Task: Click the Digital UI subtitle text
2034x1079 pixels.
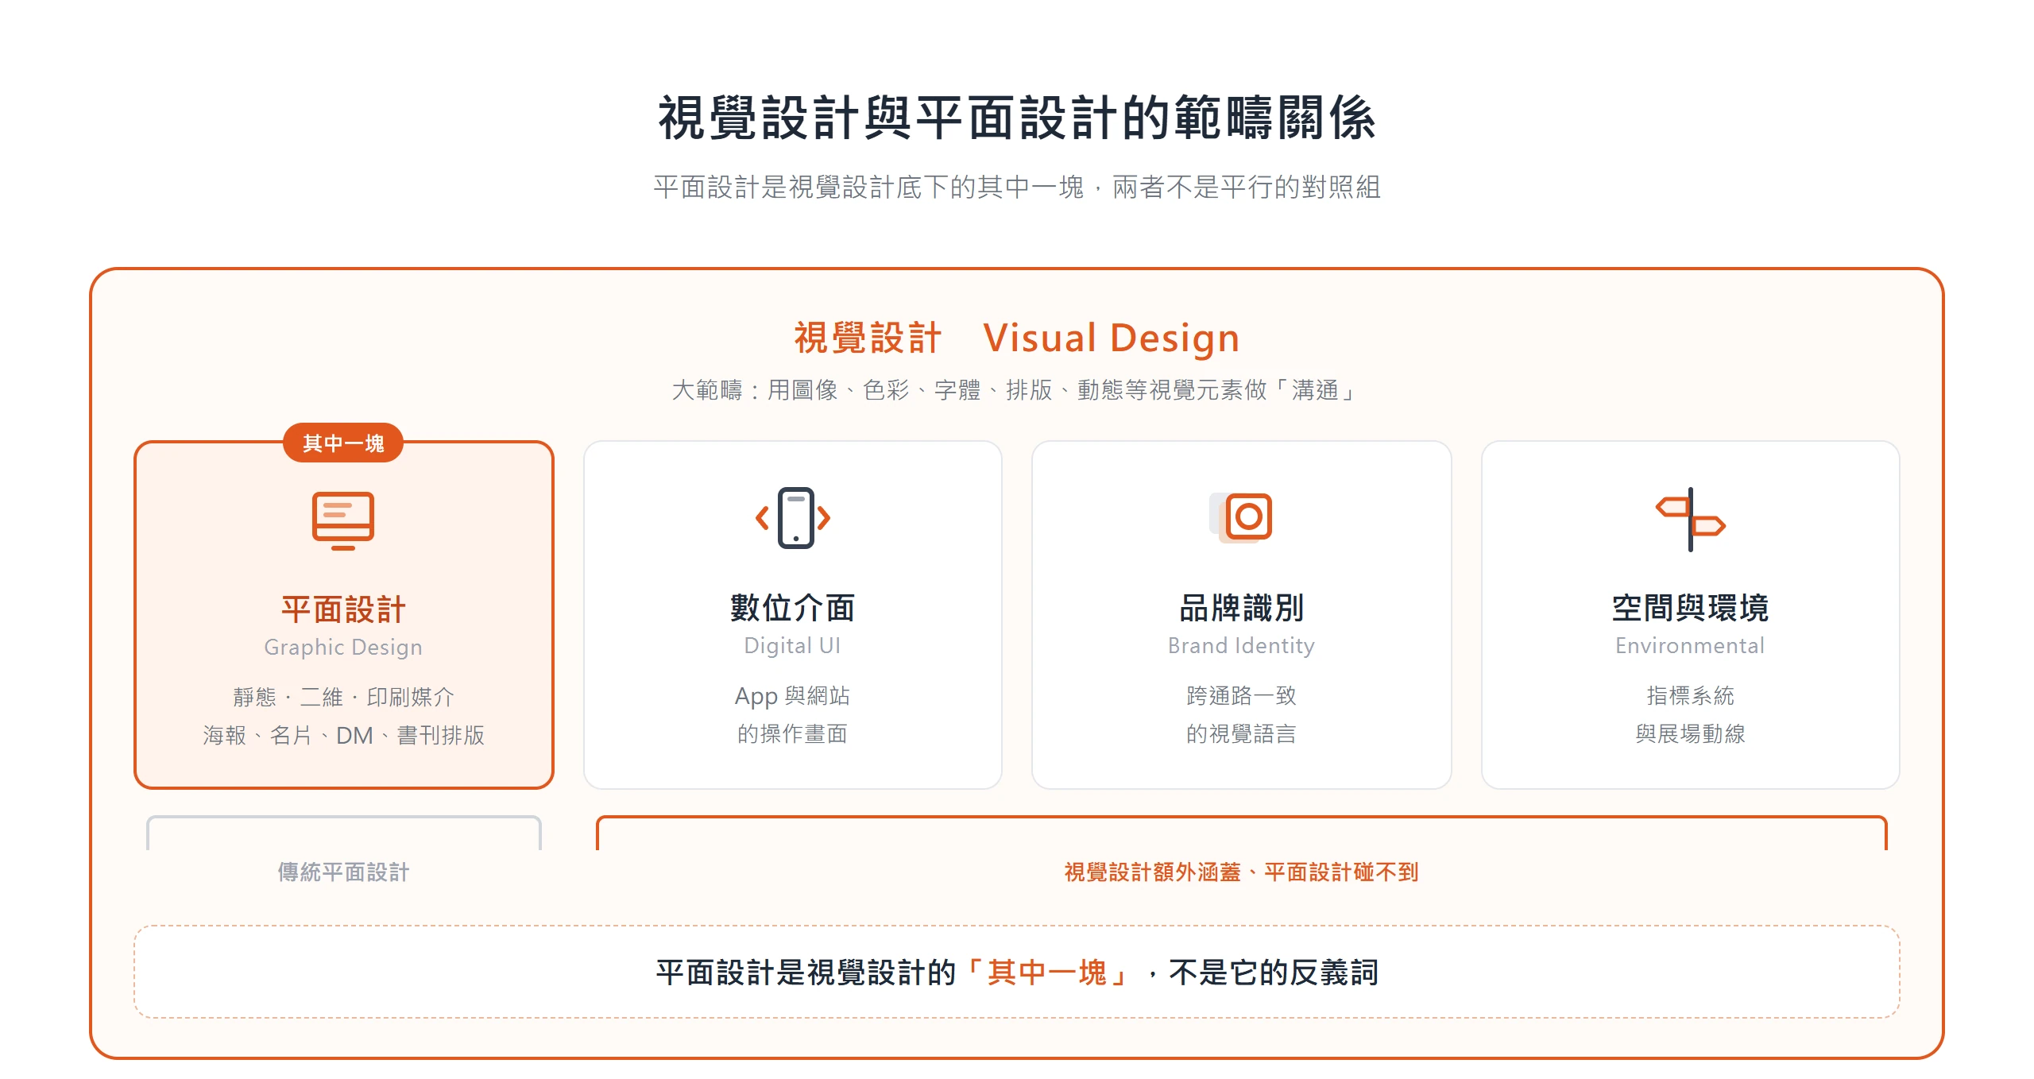Action: click(x=792, y=646)
